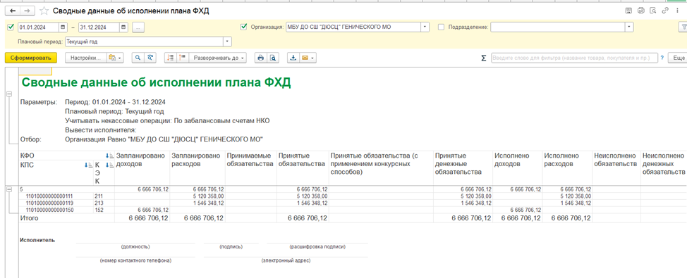Click the filter word search field
Screen dimensions: 687x278
pyautogui.click(x=574, y=58)
